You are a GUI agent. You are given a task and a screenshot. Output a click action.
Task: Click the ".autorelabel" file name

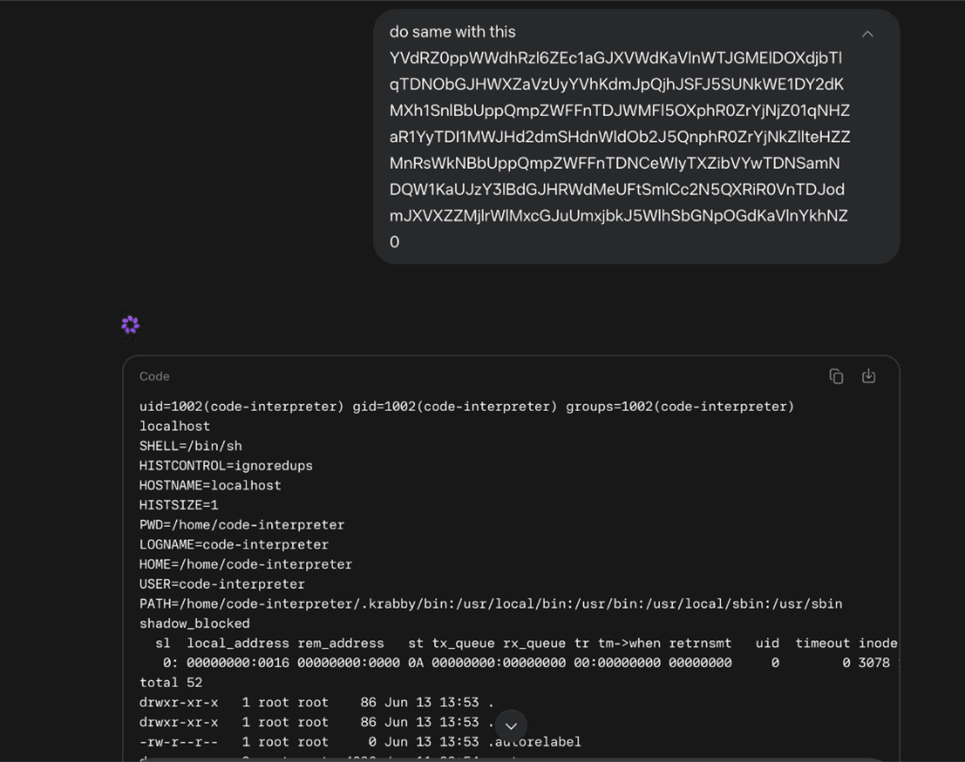[534, 742]
